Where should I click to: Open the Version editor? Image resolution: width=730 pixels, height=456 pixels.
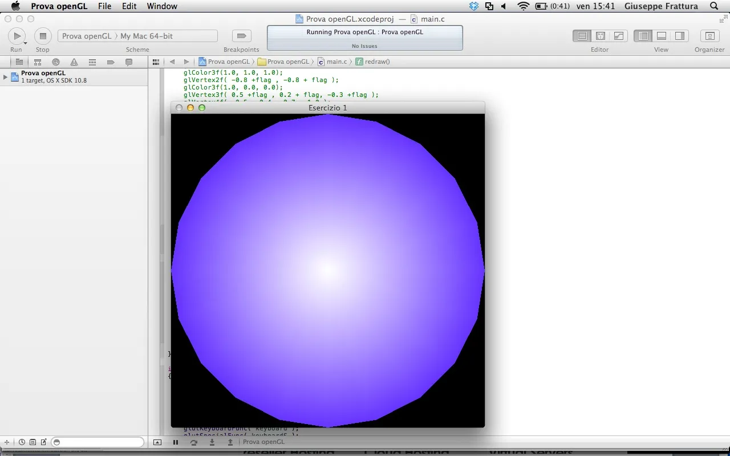pyautogui.click(x=619, y=35)
